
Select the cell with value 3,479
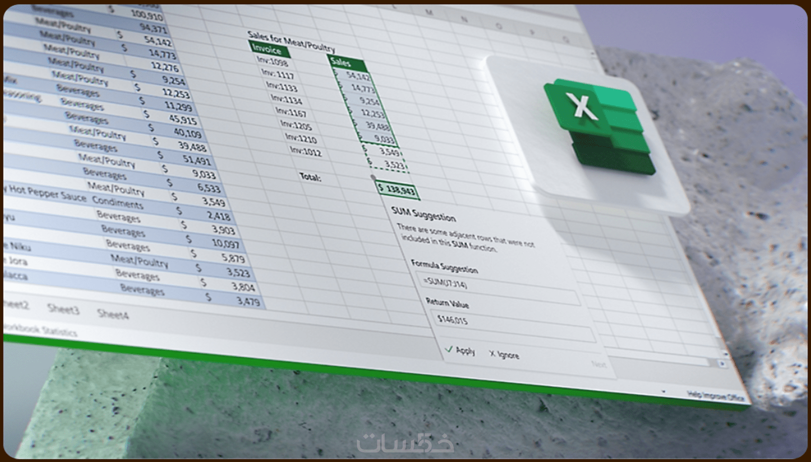(248, 301)
